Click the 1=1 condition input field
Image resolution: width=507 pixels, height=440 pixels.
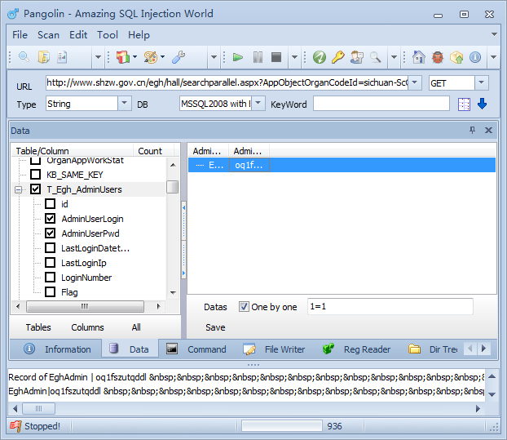pos(390,306)
